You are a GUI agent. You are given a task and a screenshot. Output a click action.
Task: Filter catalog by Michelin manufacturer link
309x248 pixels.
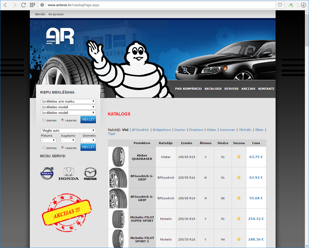[x=245, y=130]
